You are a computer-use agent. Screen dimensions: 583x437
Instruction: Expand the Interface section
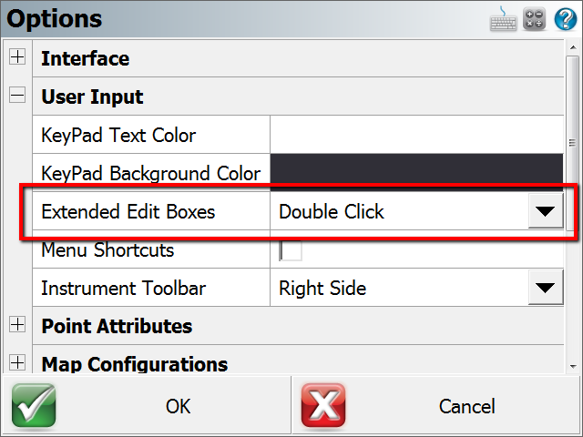[17, 58]
